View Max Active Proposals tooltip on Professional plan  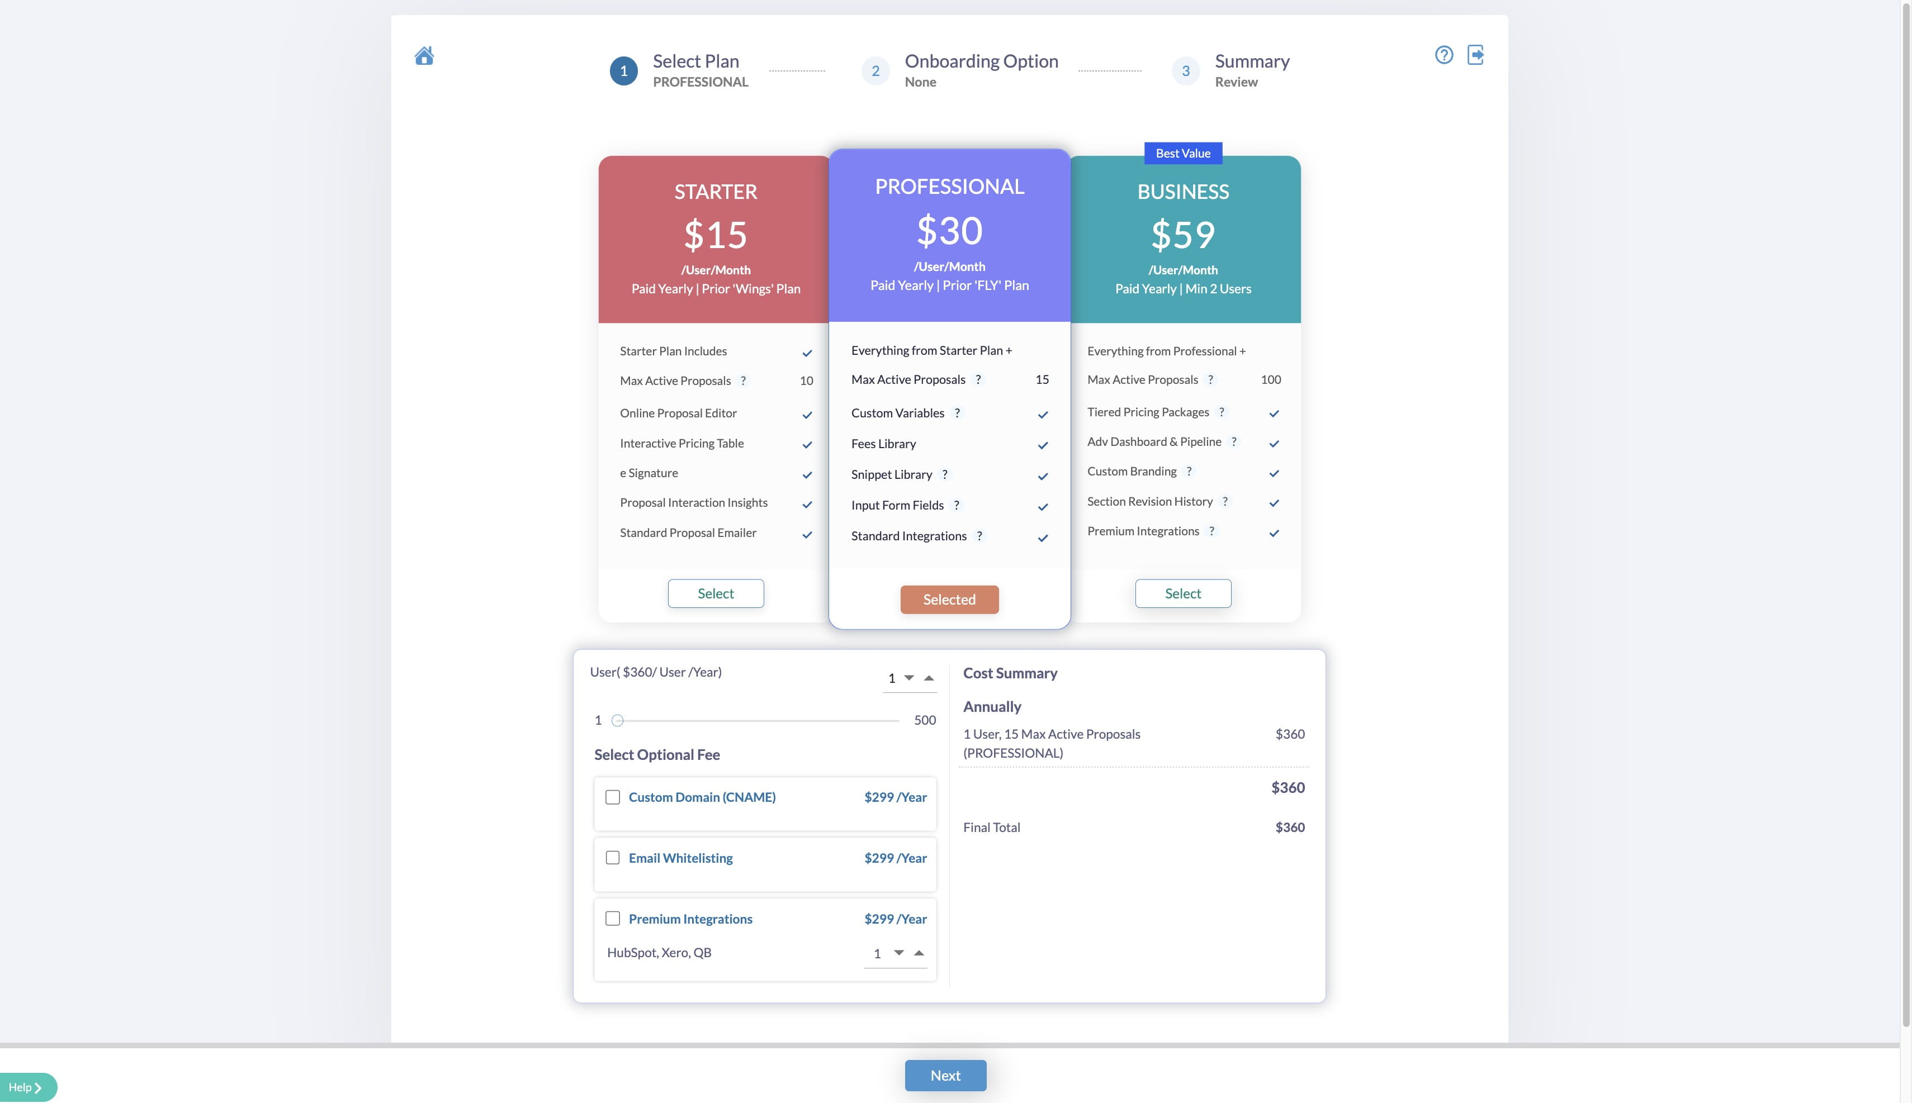tap(978, 379)
